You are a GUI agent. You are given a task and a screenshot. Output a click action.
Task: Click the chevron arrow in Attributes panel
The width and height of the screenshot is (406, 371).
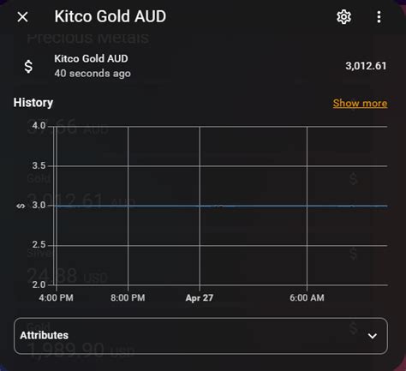click(x=373, y=336)
